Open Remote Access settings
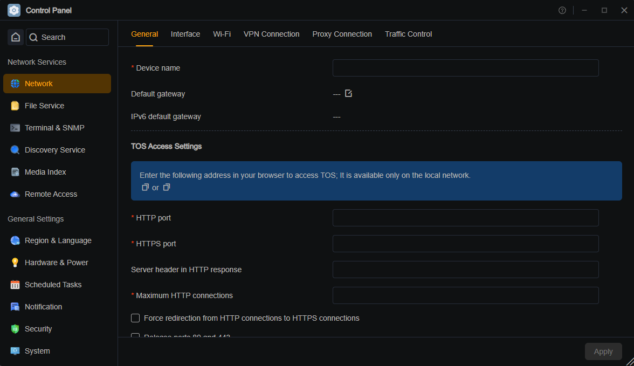634x366 pixels. tap(57, 194)
